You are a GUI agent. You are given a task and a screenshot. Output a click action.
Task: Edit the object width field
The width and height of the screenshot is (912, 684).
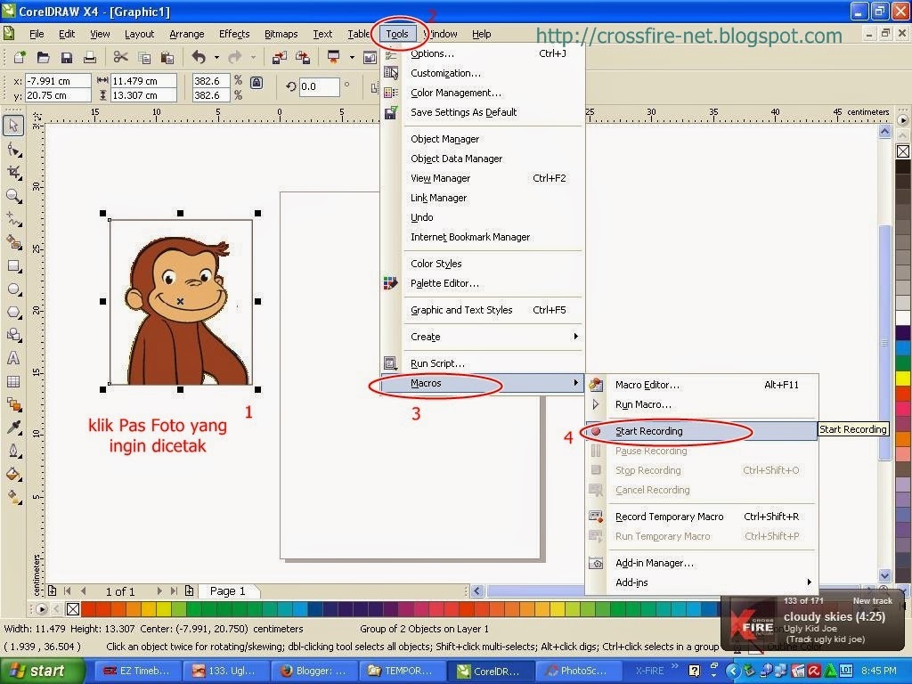tap(143, 80)
